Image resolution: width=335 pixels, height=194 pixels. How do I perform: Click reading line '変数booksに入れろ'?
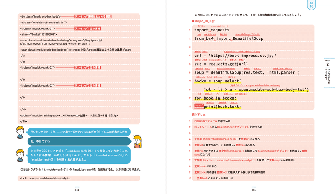click(205, 166)
